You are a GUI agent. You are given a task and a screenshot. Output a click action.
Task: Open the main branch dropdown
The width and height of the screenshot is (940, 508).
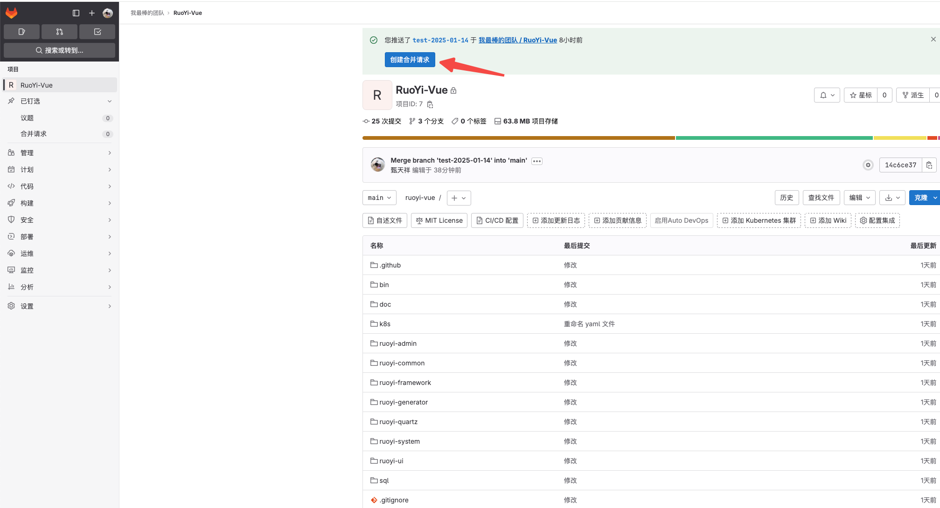click(x=379, y=198)
